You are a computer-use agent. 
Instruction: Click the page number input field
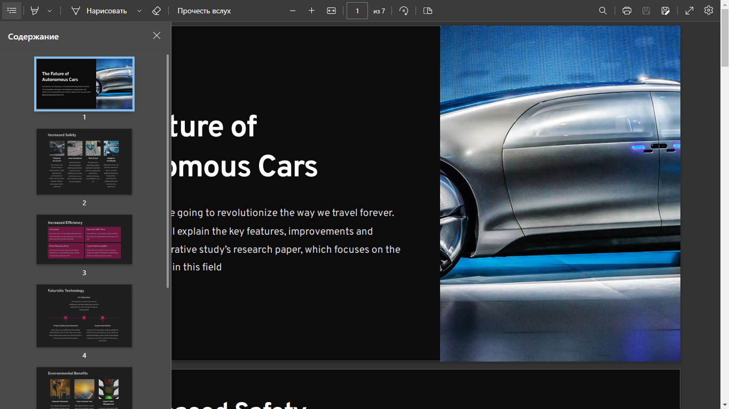click(x=357, y=11)
